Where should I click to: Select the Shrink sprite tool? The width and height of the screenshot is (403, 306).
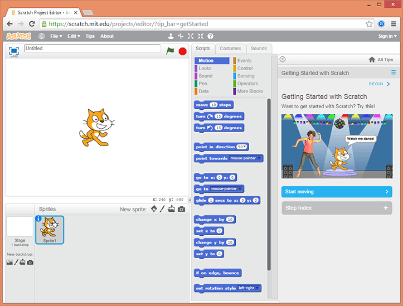point(201,36)
